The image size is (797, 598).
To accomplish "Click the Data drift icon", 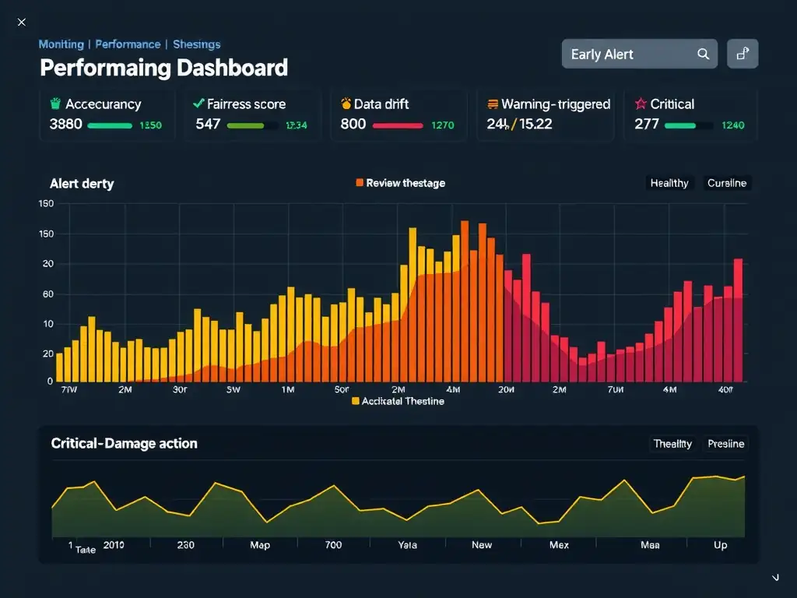I will pyautogui.click(x=346, y=104).
